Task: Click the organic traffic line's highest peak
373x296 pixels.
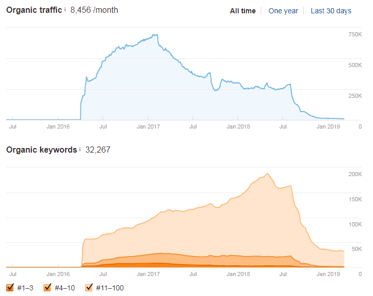Action: pos(156,35)
